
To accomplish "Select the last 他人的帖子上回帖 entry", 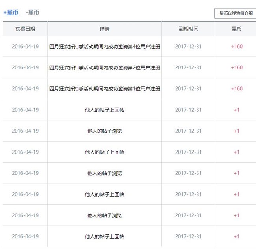I will coord(104,237).
